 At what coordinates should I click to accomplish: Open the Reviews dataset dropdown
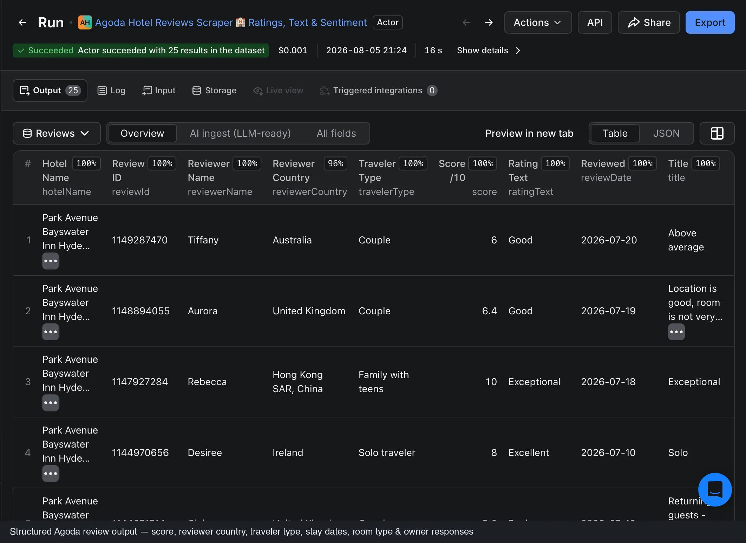point(57,133)
